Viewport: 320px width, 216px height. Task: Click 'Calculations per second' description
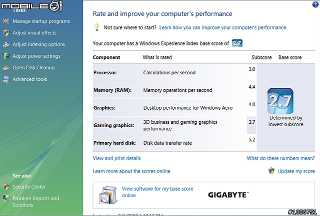pos(169,73)
